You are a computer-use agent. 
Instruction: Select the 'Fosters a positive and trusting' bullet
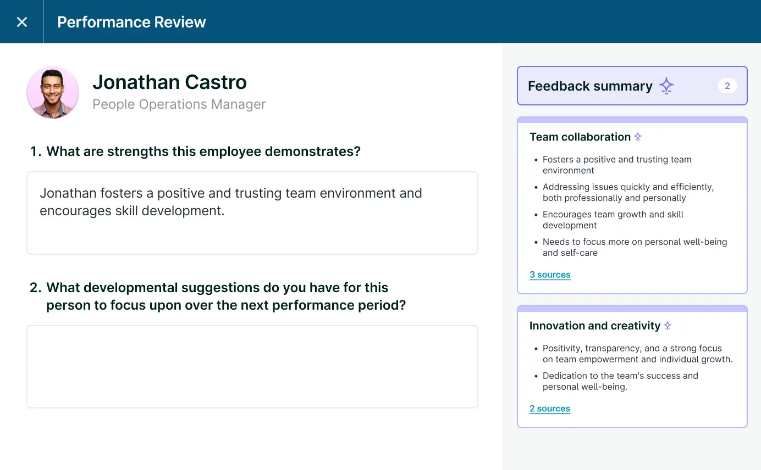616,165
